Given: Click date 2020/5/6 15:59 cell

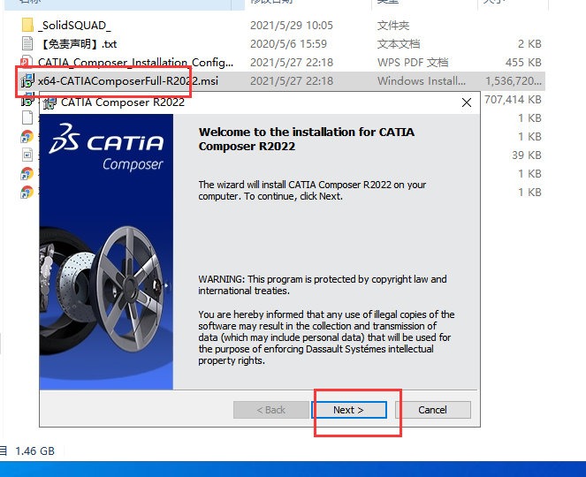Looking at the screenshot, I should (288, 44).
